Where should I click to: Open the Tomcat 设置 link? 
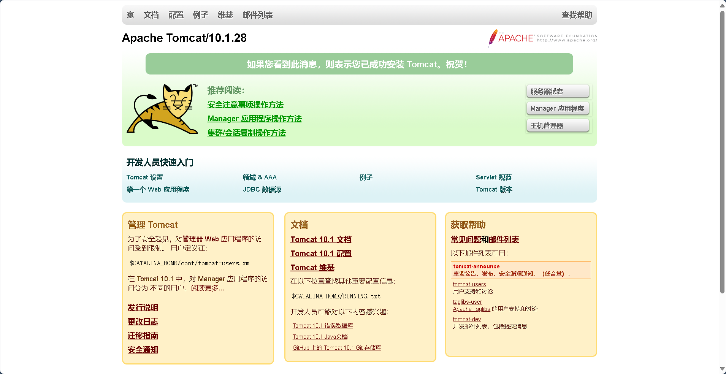[x=144, y=177]
